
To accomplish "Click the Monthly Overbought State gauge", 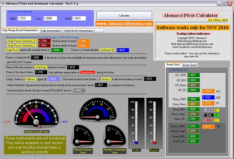I will coord(115,136).
